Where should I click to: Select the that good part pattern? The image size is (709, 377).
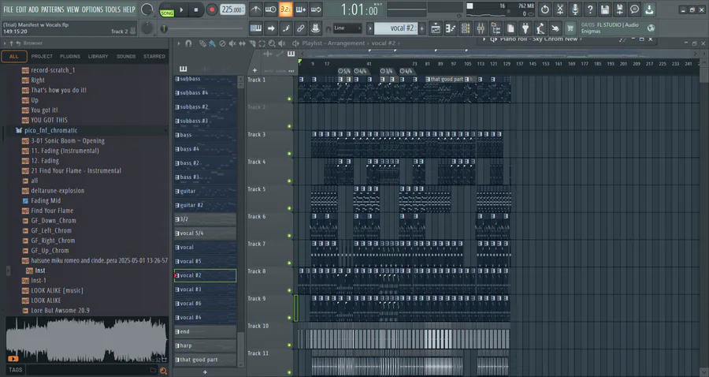point(206,360)
